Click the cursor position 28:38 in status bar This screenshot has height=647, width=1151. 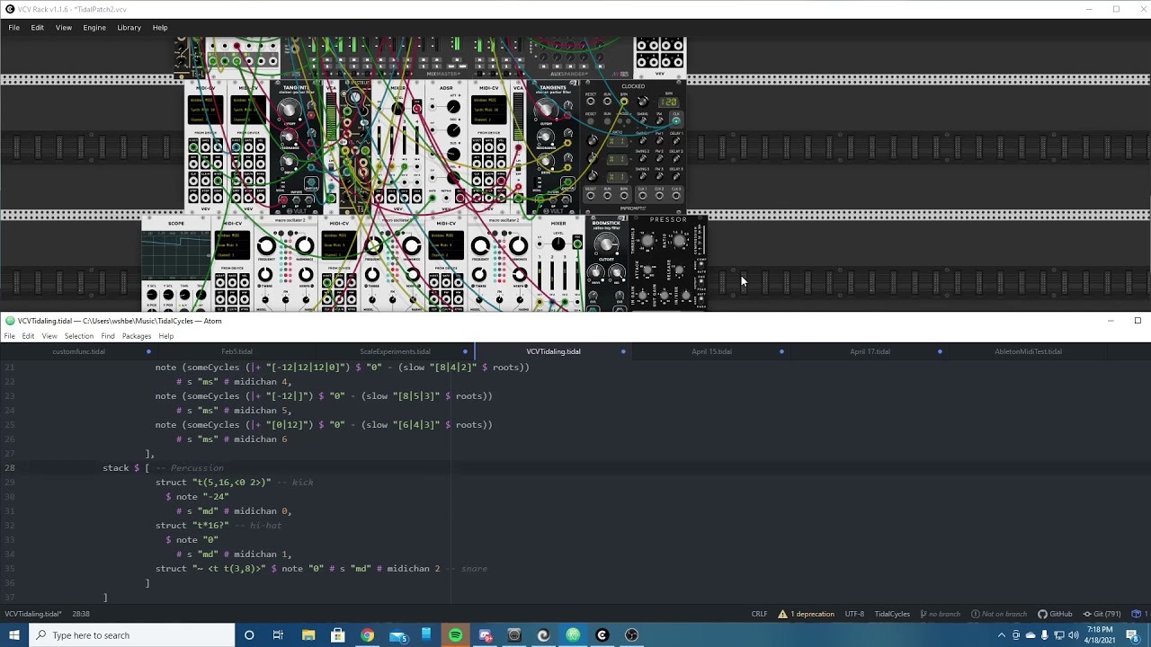pyautogui.click(x=80, y=614)
